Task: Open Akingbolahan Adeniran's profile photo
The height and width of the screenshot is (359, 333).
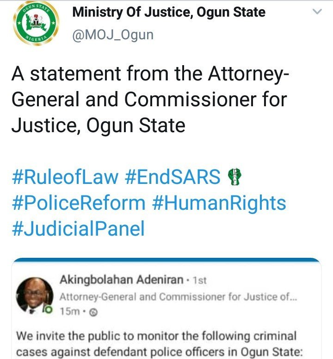Action: tap(35, 295)
